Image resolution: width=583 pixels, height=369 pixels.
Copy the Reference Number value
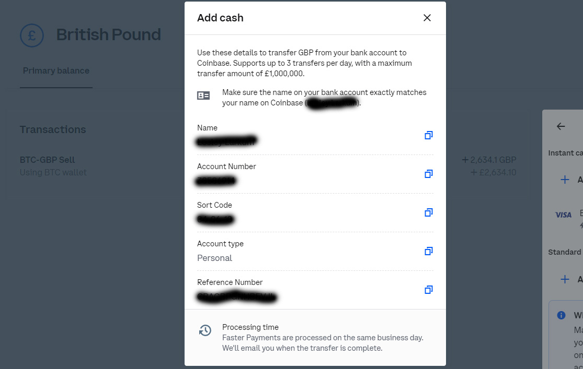pos(428,290)
